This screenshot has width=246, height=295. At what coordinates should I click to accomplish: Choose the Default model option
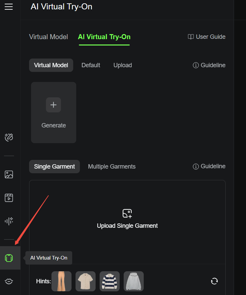point(91,65)
